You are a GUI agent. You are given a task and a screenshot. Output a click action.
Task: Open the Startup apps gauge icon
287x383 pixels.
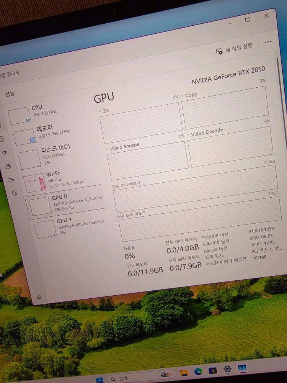coord(5,153)
